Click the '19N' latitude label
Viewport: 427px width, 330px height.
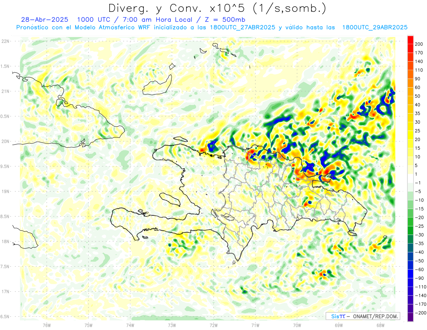[5, 192]
